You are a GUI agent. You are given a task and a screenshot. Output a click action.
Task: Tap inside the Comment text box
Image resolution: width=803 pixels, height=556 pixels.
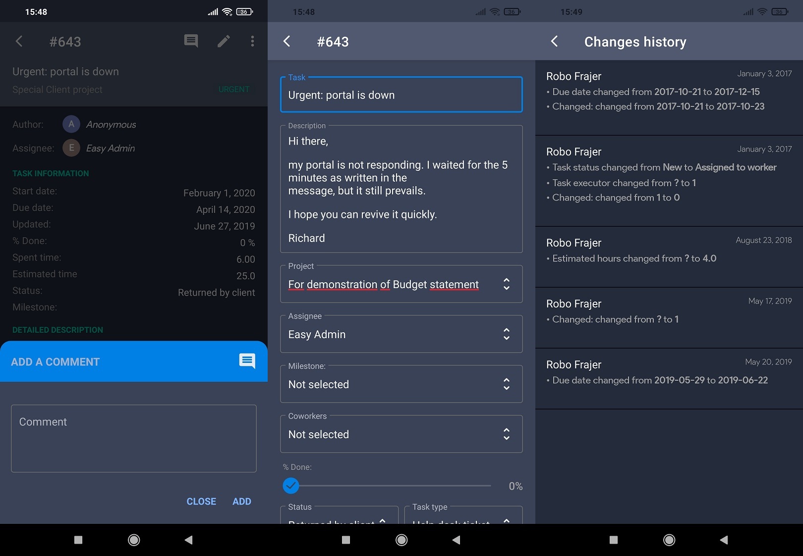(x=133, y=438)
